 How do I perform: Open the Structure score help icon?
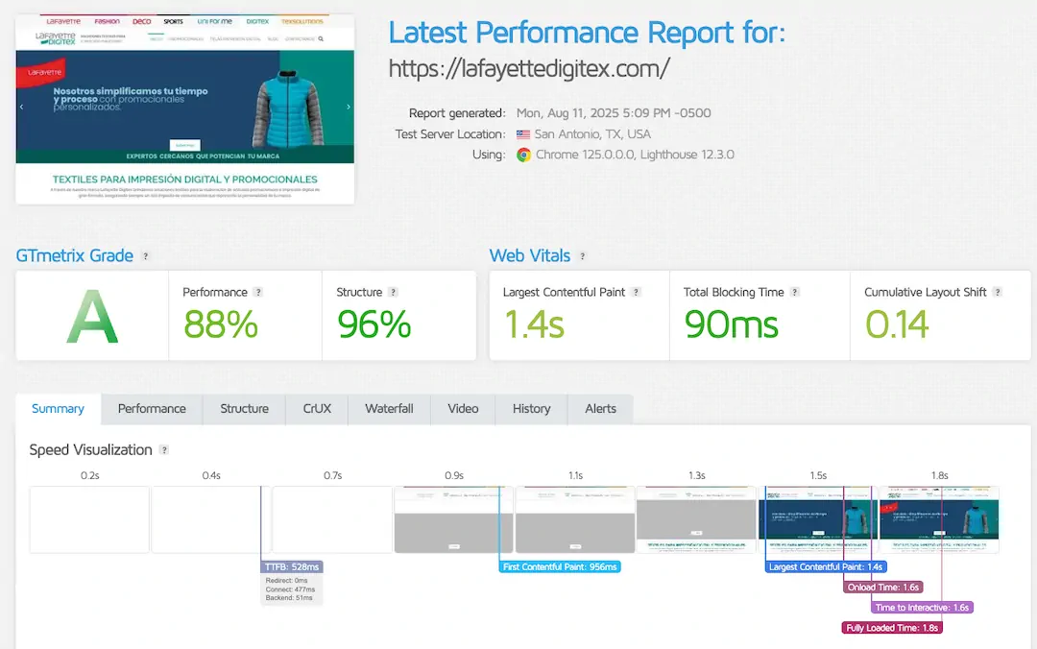[393, 292]
